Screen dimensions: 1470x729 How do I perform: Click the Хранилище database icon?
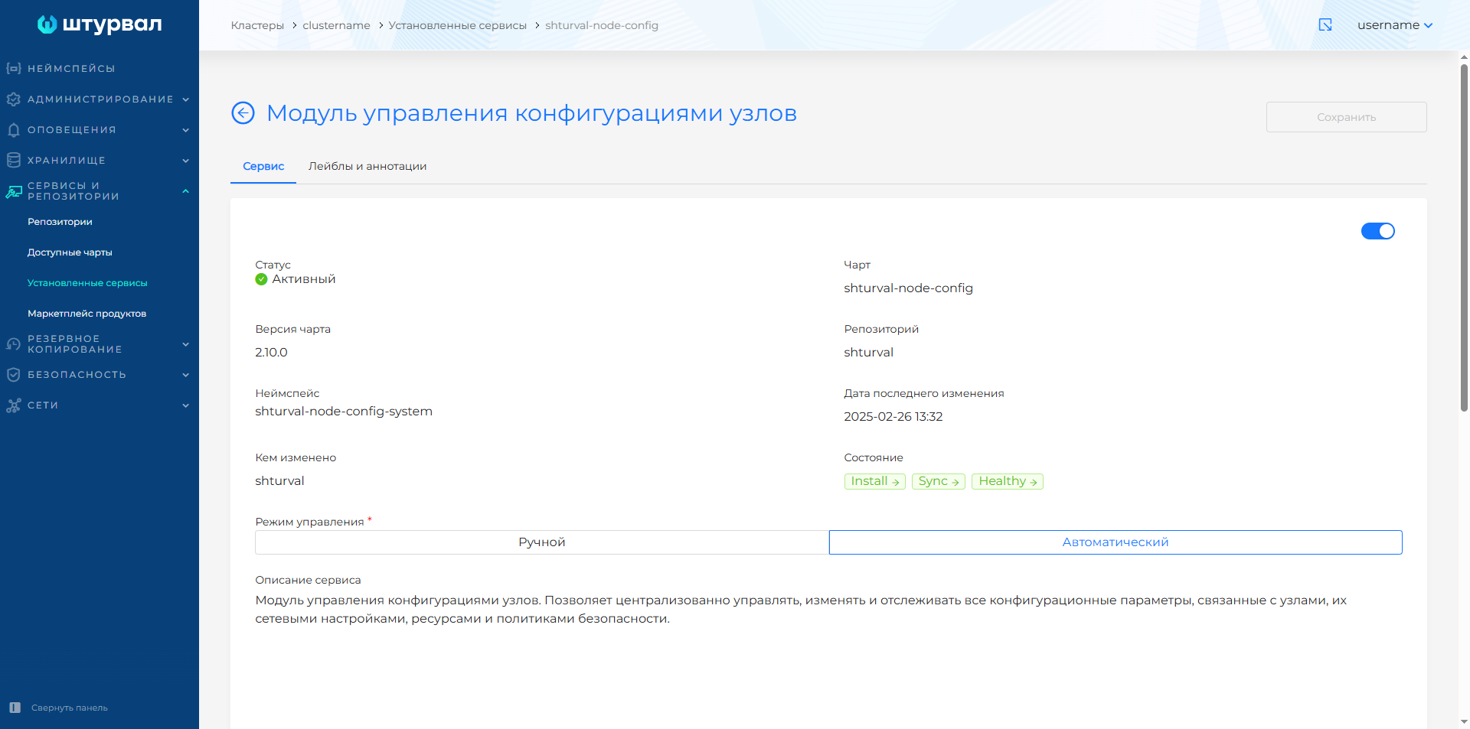13,161
